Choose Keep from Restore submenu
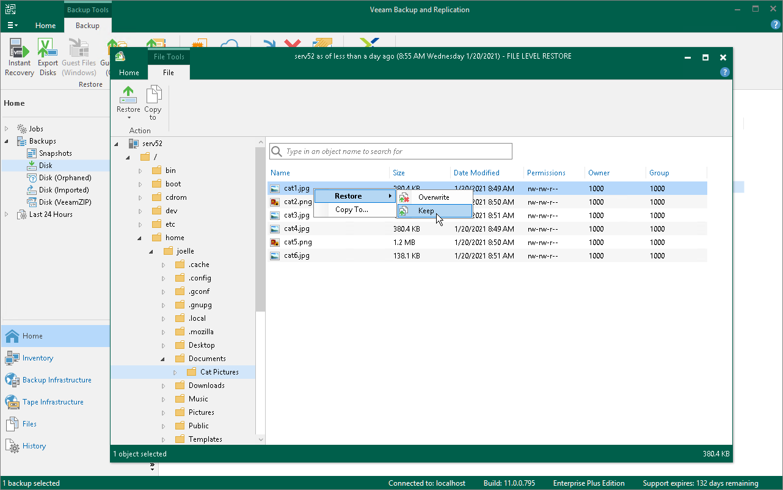 click(x=434, y=211)
